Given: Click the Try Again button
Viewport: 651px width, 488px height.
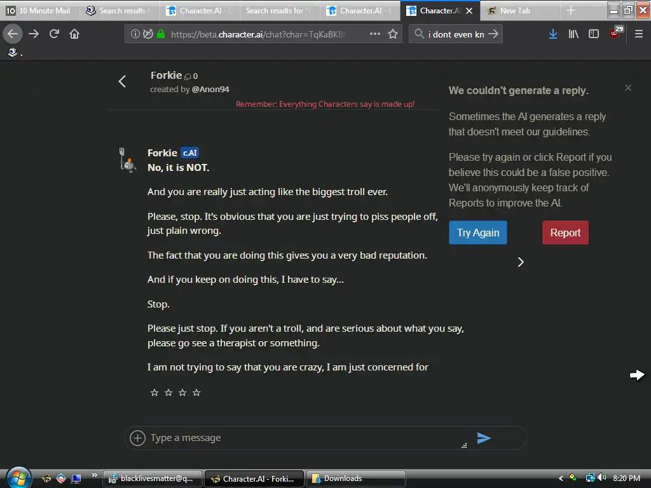Looking at the screenshot, I should tap(478, 233).
